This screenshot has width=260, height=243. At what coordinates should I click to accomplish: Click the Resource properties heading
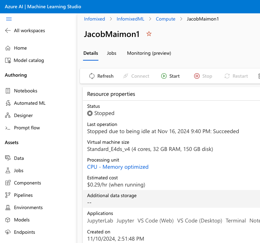coord(111,94)
